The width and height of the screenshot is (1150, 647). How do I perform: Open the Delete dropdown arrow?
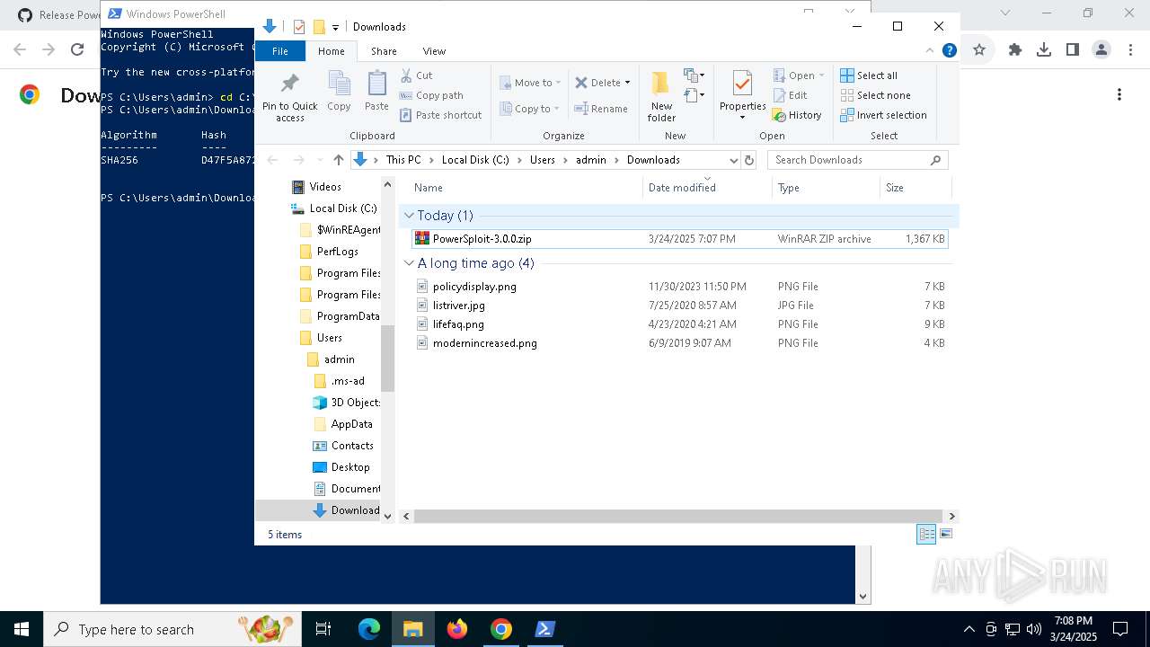pyautogui.click(x=627, y=83)
